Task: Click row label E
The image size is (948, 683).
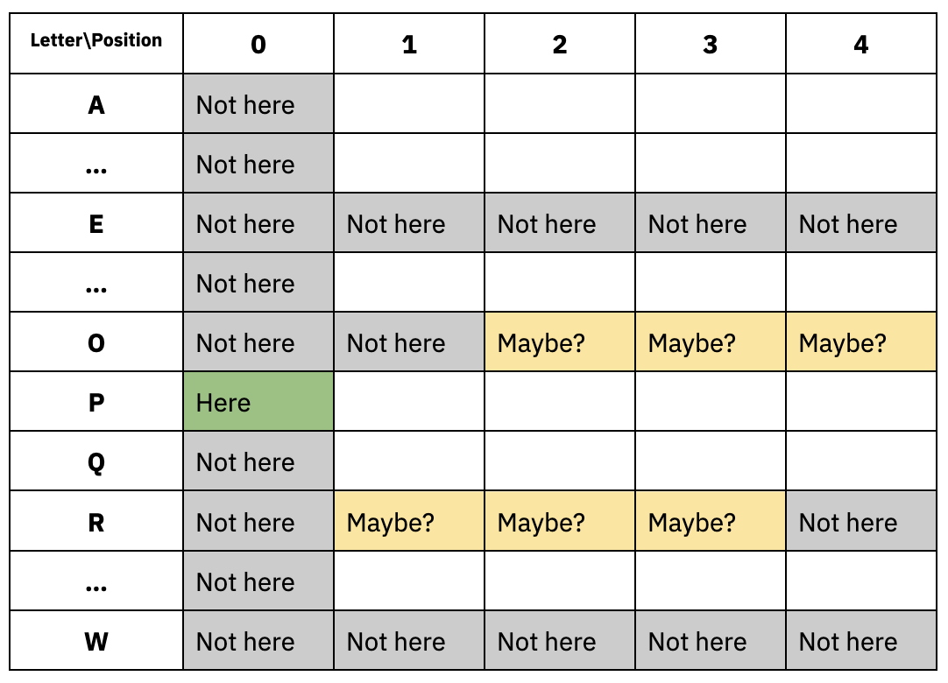Action: (96, 223)
